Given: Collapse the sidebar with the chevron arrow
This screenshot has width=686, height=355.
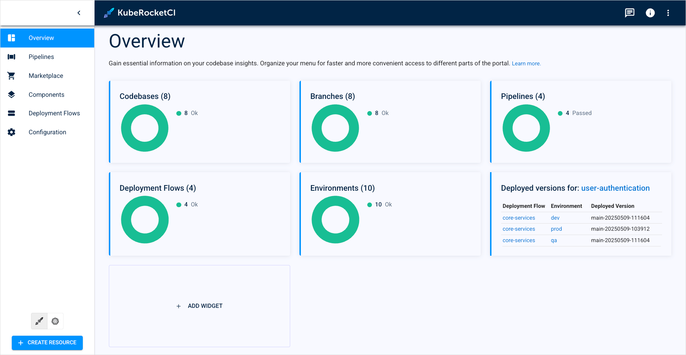Looking at the screenshot, I should pos(79,13).
